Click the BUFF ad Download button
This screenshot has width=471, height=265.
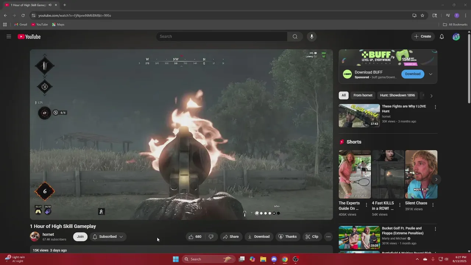(x=412, y=74)
